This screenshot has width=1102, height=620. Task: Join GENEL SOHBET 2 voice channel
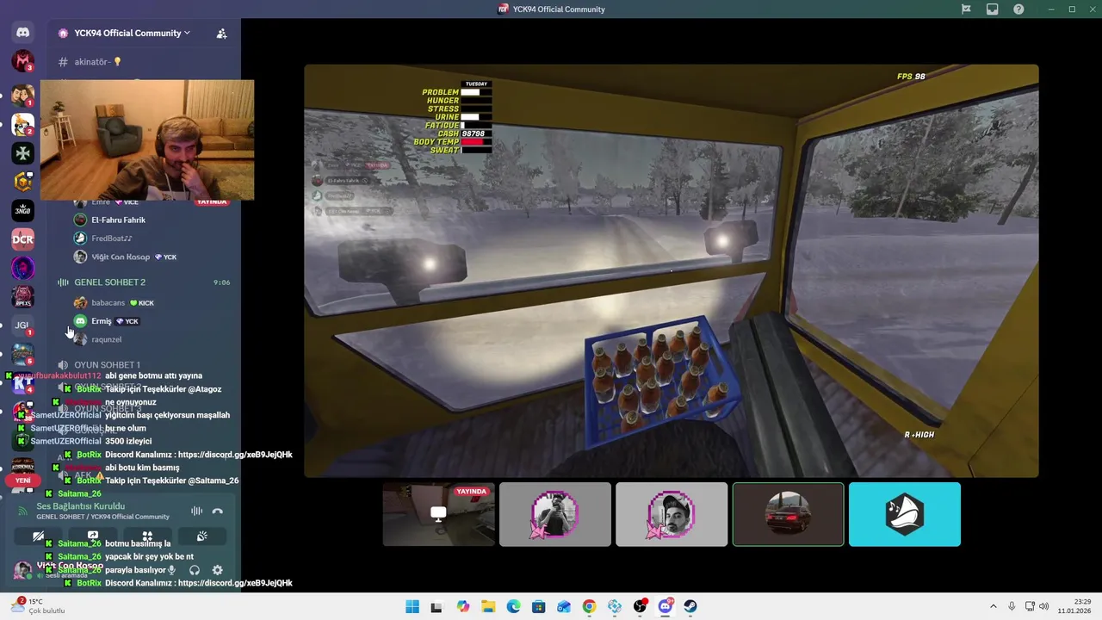(142, 282)
